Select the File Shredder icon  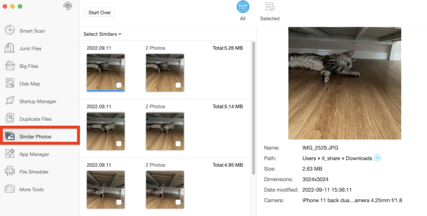coord(10,172)
